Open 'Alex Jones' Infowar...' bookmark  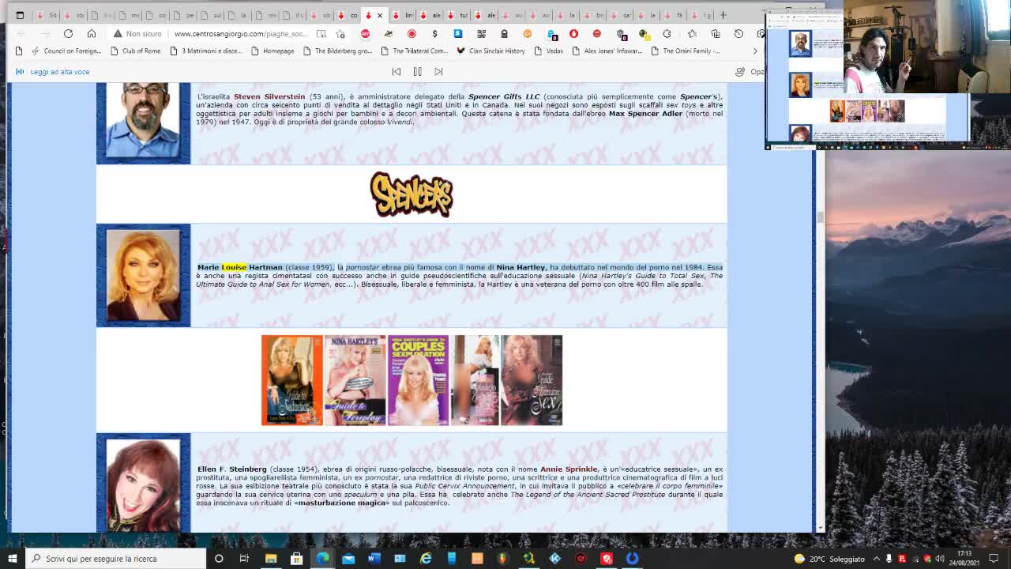point(606,51)
